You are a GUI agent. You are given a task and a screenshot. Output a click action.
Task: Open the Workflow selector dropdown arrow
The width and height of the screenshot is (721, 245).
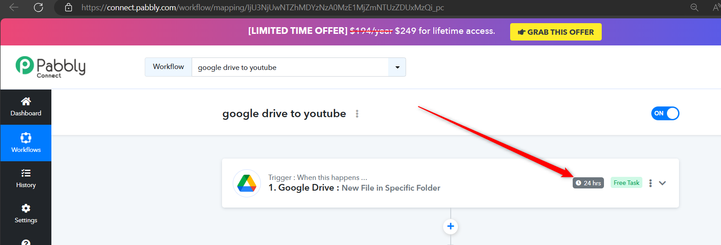click(x=397, y=67)
